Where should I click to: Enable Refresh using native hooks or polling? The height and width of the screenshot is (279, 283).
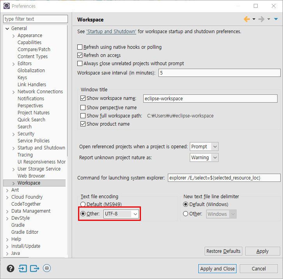(80, 47)
